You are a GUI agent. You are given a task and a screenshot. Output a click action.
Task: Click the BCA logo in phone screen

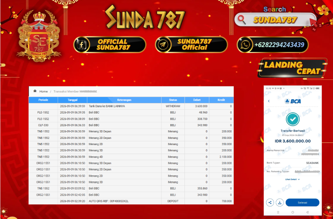point(293,101)
